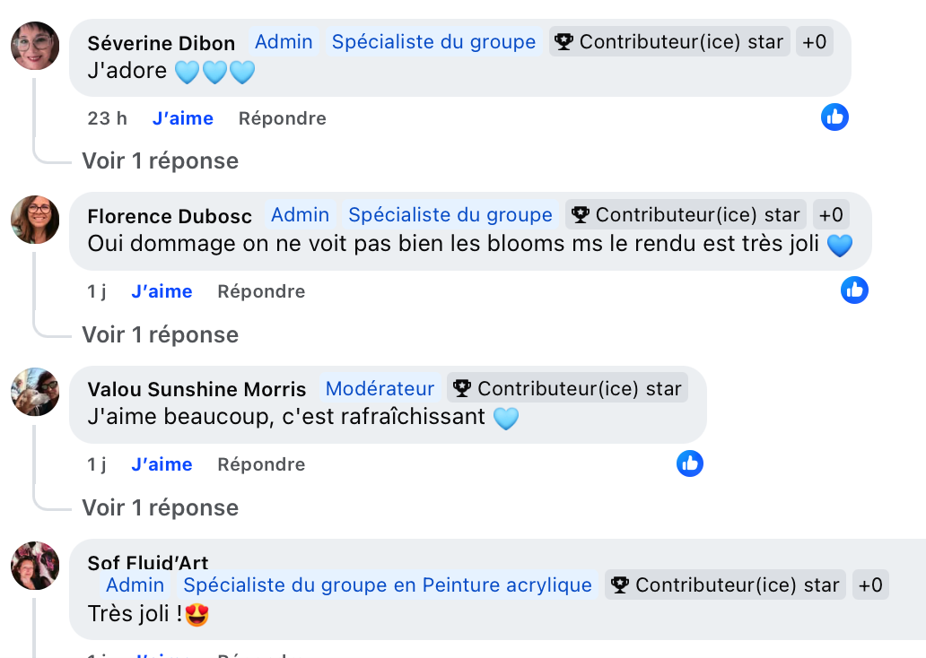The image size is (926, 658).
Task: Click Florence Dubosc's profile avatar
Action: [x=35, y=220]
